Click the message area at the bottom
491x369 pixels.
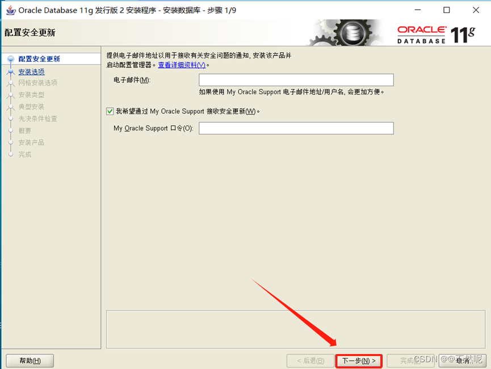coord(296,329)
